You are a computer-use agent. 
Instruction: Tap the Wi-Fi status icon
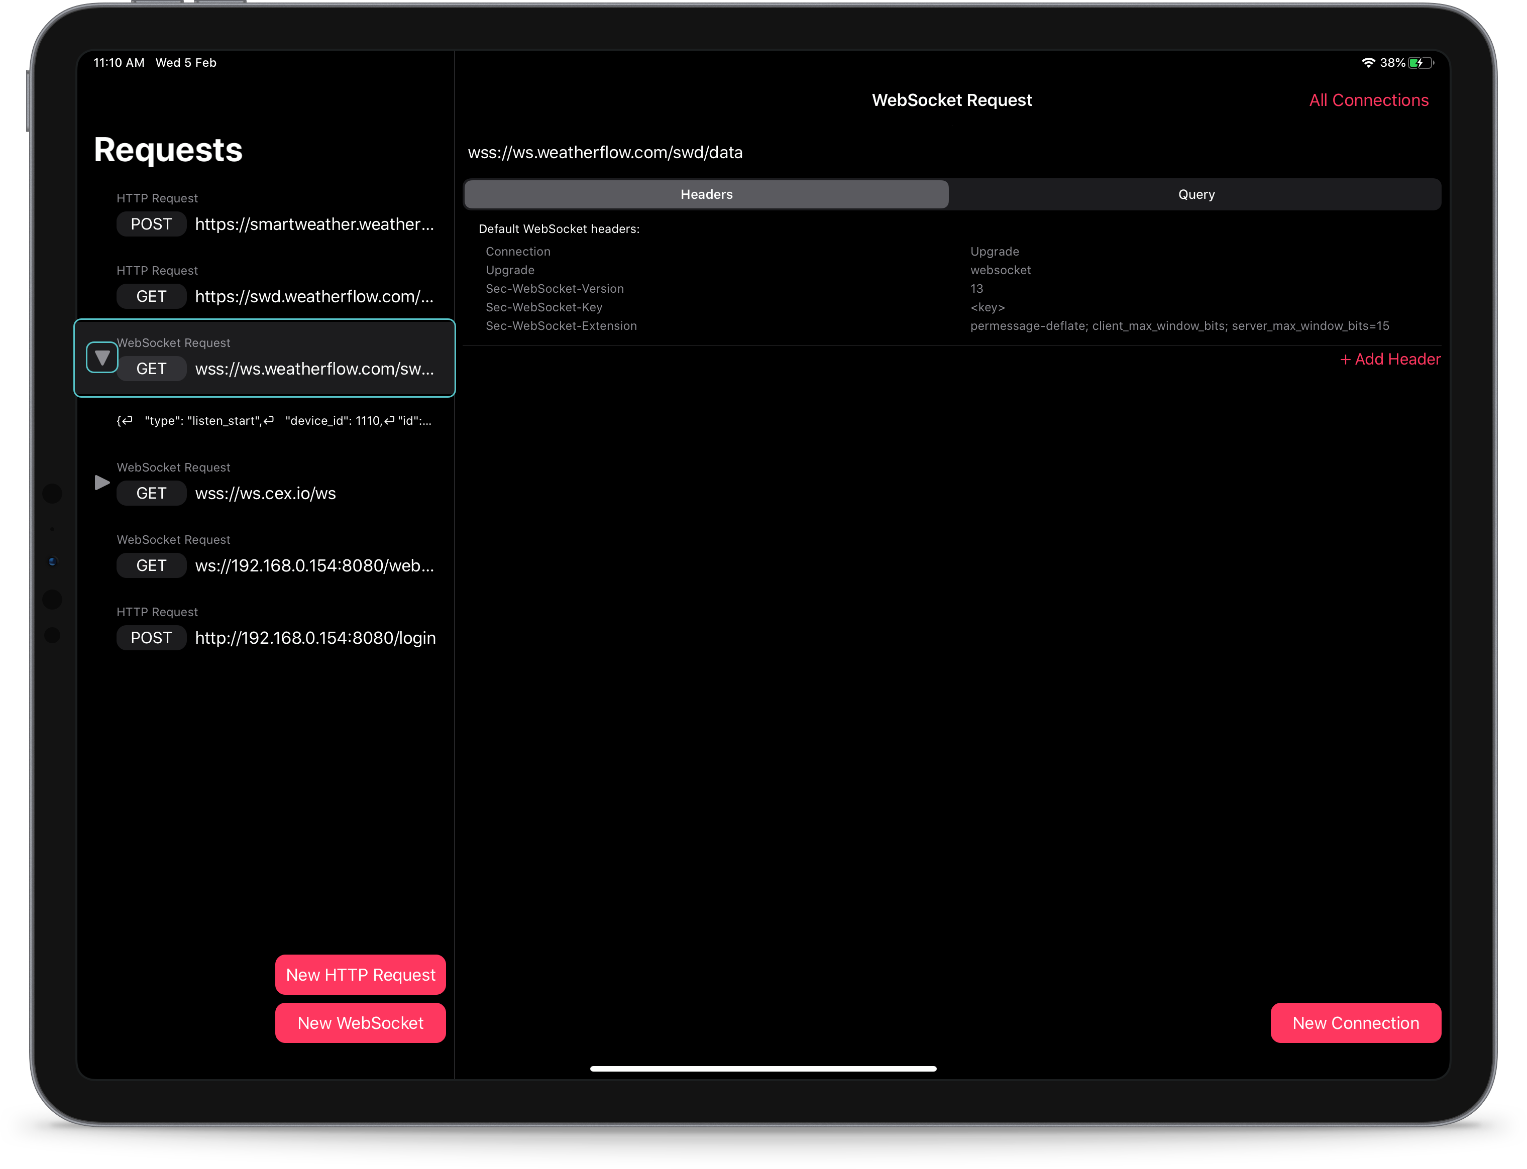tap(1368, 63)
